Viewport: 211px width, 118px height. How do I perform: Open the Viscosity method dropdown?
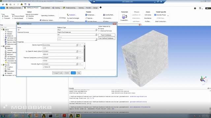pos(60,64)
